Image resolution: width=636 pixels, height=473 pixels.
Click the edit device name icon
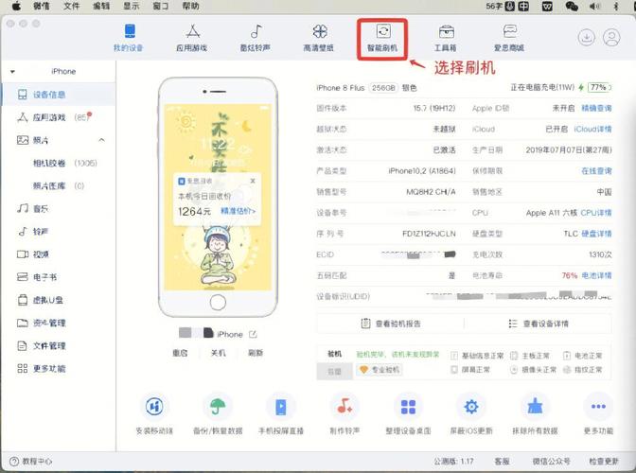[253, 334]
